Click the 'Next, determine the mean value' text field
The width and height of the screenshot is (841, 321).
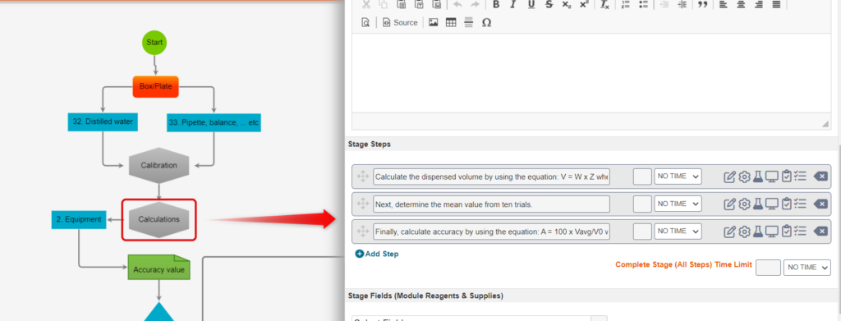pos(491,204)
